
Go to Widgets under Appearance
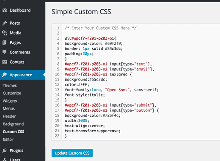(x=10, y=101)
